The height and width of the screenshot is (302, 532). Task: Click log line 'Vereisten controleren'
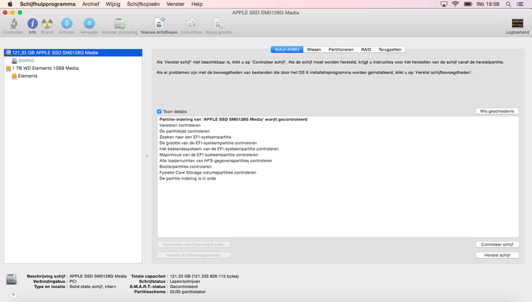(x=180, y=125)
